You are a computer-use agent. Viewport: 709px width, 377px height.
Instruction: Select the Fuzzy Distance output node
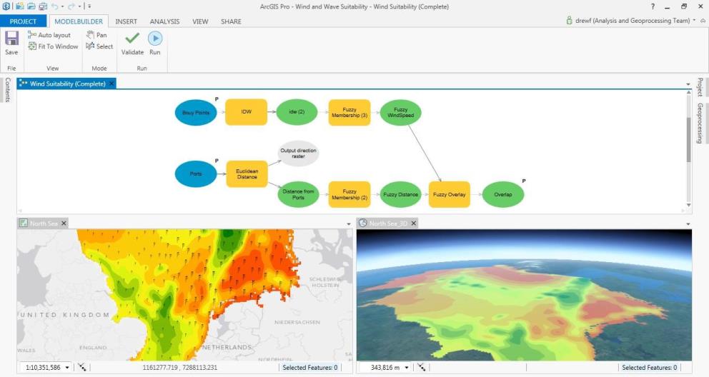401,195
